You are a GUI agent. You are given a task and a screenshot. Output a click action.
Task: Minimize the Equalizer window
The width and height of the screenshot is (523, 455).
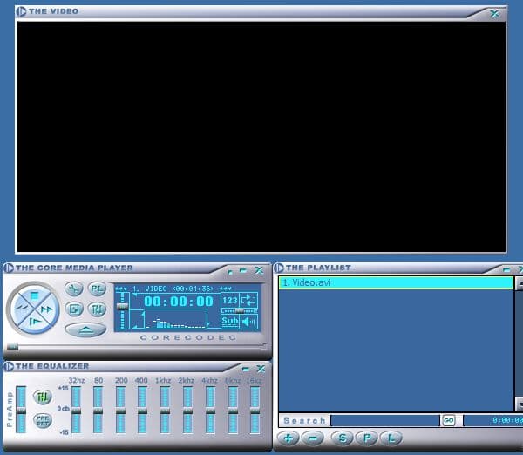point(246,369)
